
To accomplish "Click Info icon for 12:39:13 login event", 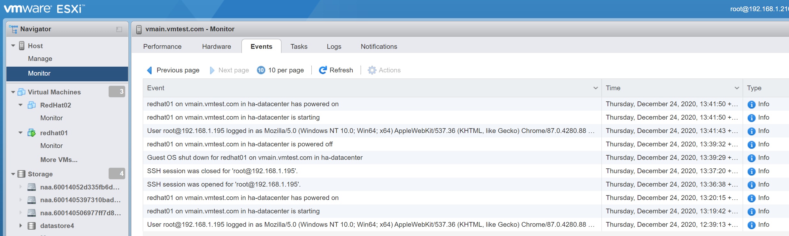I will click(752, 225).
